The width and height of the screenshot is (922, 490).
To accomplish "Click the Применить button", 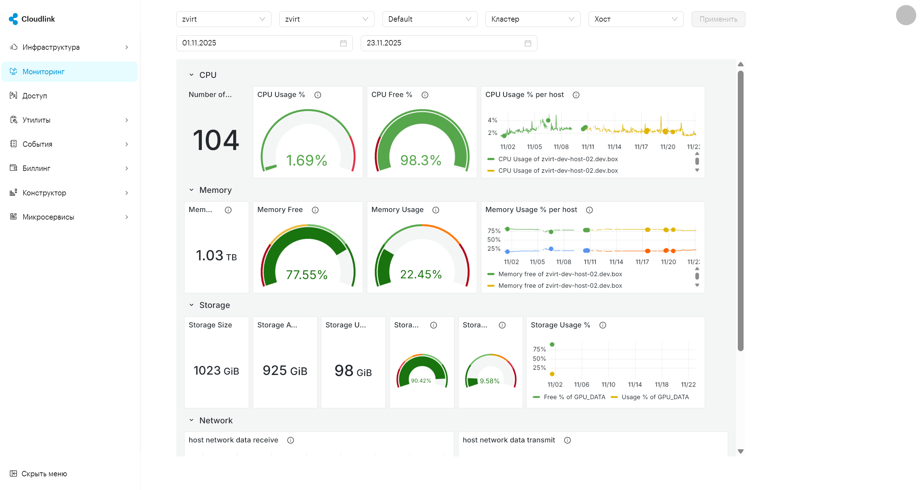I will pyautogui.click(x=718, y=19).
